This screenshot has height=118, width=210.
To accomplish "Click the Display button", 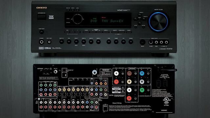I will point(106,32).
